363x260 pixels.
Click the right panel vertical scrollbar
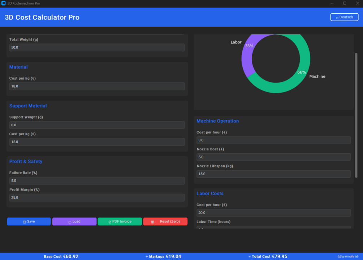[356, 115]
